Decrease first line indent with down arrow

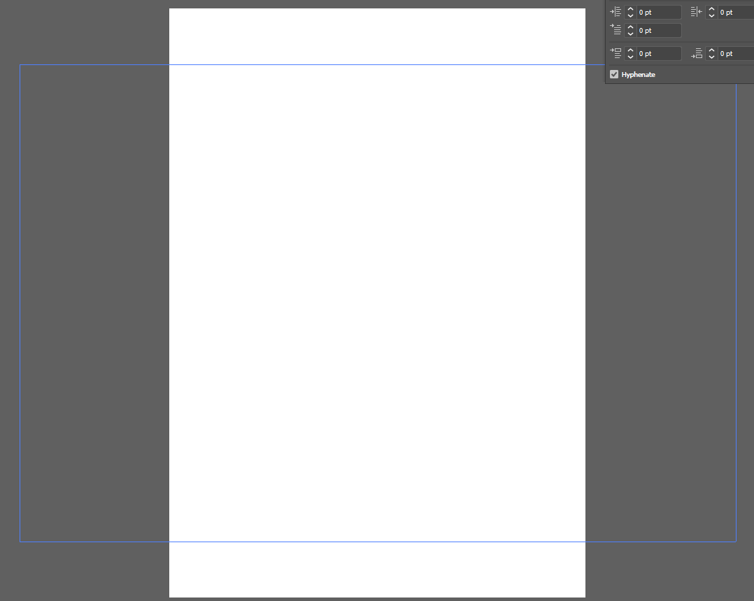click(x=630, y=34)
